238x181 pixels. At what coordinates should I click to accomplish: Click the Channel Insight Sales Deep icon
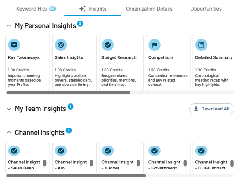(14, 151)
